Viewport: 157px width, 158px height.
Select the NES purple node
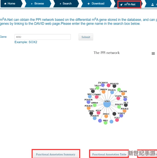pos(125,99)
